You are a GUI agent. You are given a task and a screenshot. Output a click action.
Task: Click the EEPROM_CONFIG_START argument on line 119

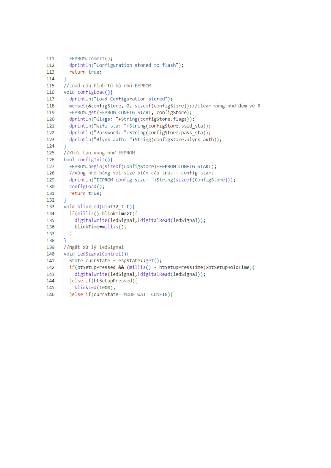pos(125,112)
